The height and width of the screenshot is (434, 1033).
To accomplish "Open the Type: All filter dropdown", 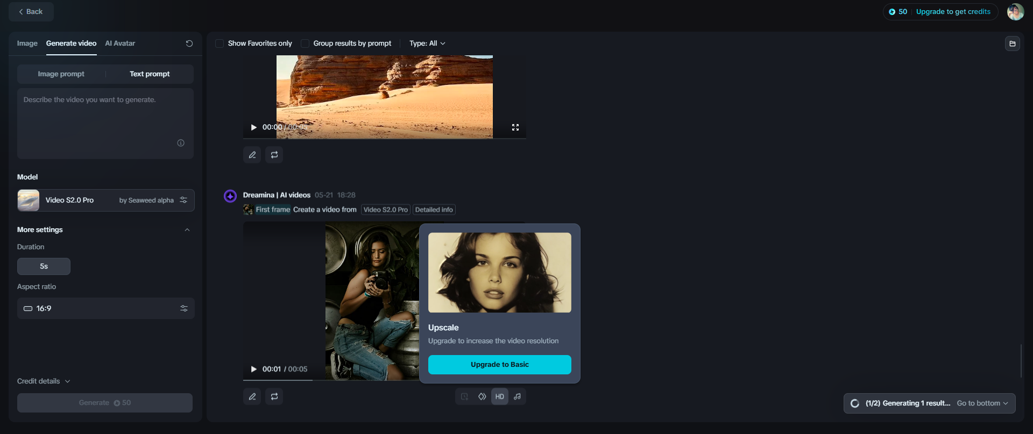I will [427, 44].
